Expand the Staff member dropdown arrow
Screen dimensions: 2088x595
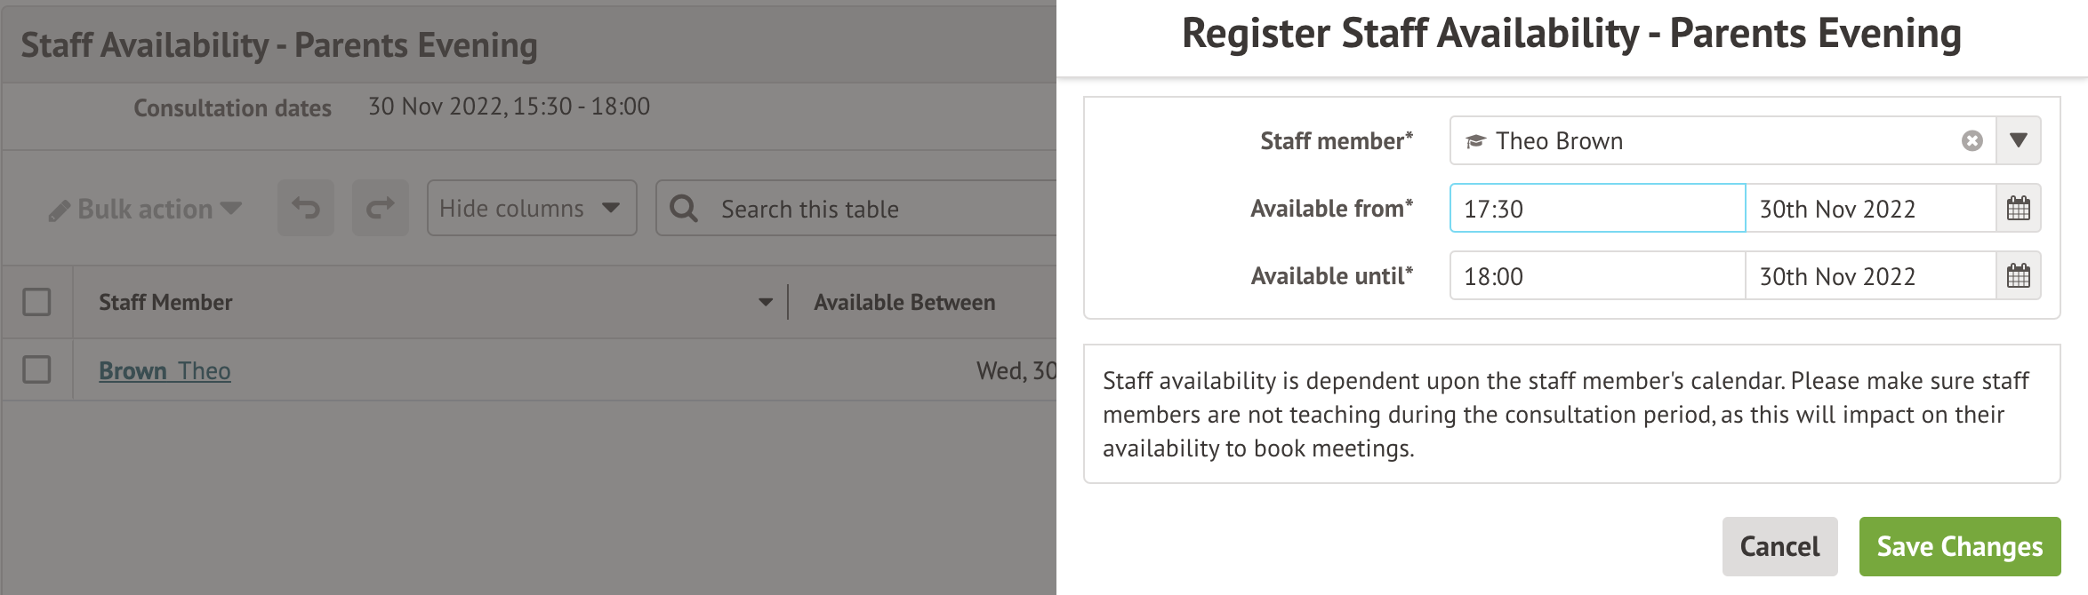pyautogui.click(x=2018, y=140)
